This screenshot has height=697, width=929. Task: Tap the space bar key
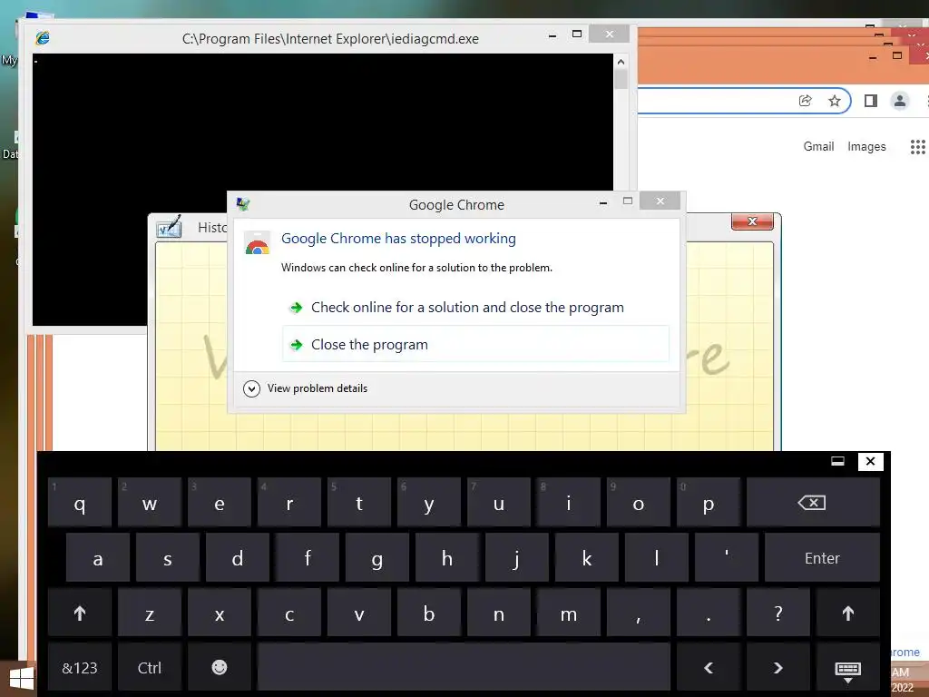(x=464, y=668)
